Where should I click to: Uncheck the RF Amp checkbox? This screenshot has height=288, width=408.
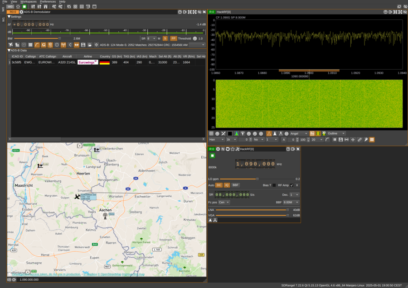click(291, 185)
